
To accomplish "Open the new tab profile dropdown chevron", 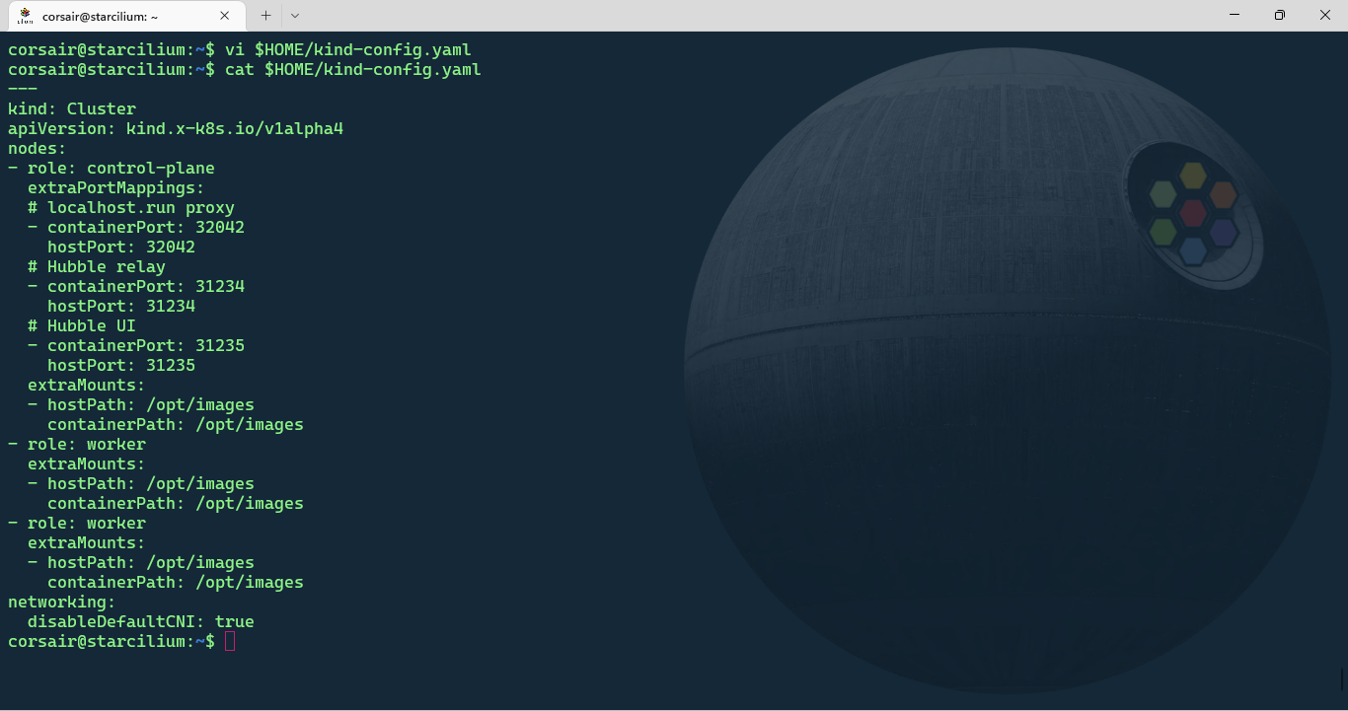I will click(x=293, y=15).
